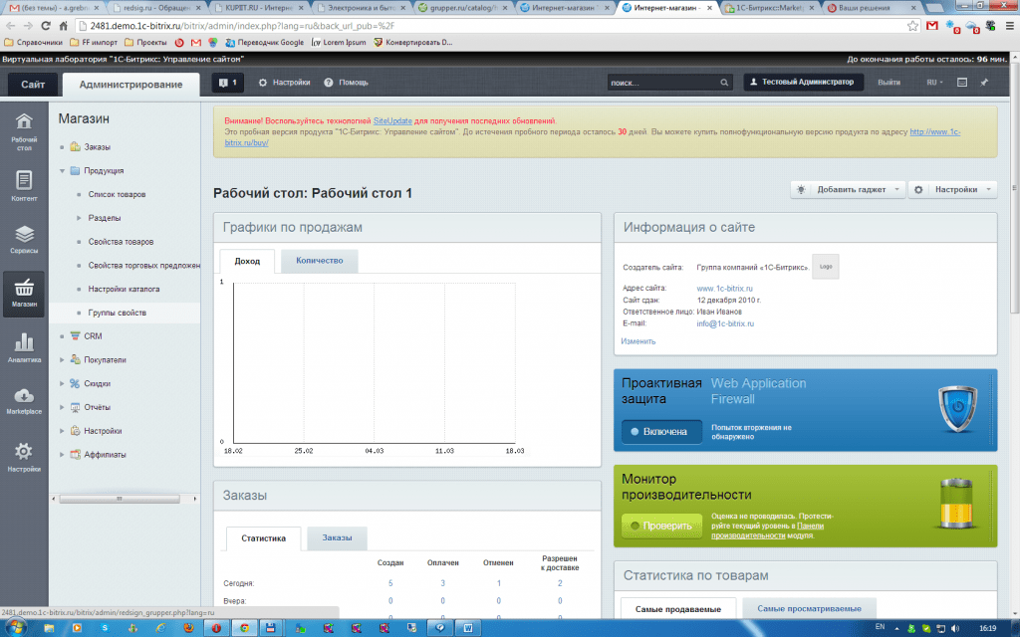Switch to the Сайт tab
Image resolution: width=1020 pixels, height=637 pixels.
click(x=33, y=85)
